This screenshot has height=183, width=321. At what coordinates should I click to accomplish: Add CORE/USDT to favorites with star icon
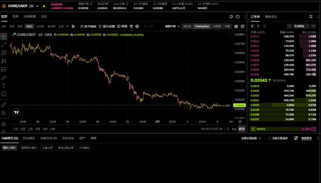click(44, 6)
